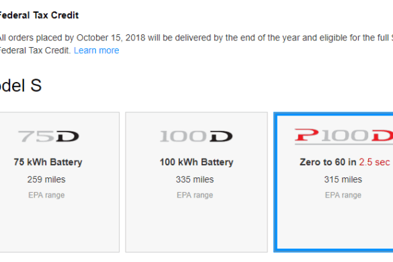Click empty area of 75D card
The width and height of the screenshot is (393, 262).
(59, 226)
